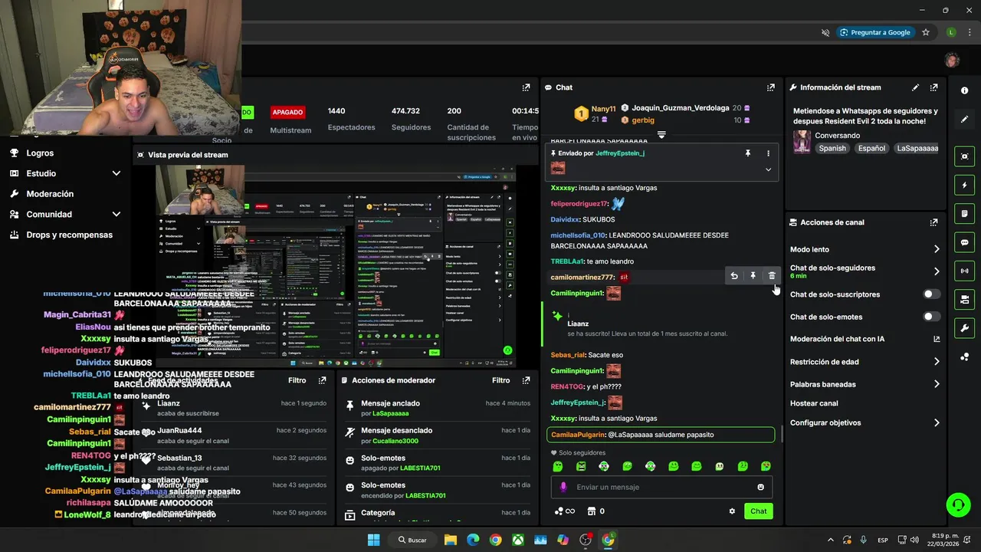Image resolution: width=981 pixels, height=552 pixels.
Task: Pop out the Información del stream panel
Action: pyautogui.click(x=933, y=87)
